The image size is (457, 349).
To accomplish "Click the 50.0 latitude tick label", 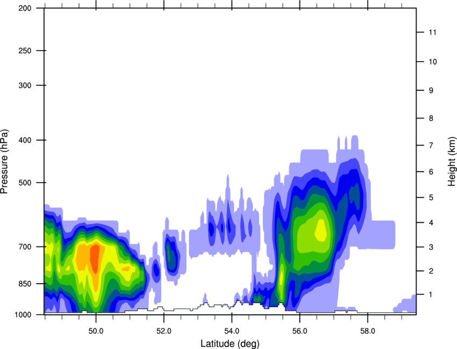I will 96,331.
